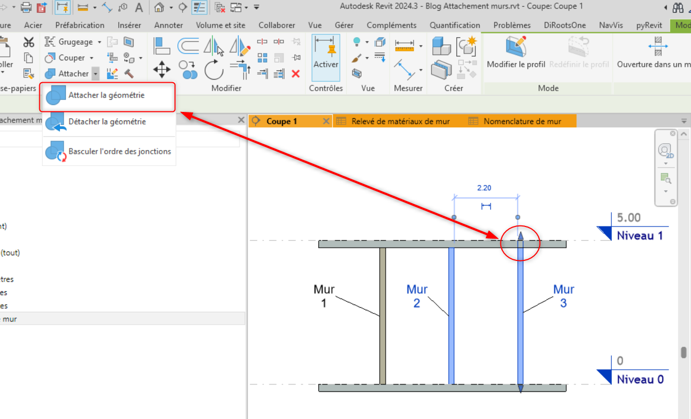Select Mirror Draw Axis tool with pencil
Screen dimensions: 691x419
pos(240,46)
